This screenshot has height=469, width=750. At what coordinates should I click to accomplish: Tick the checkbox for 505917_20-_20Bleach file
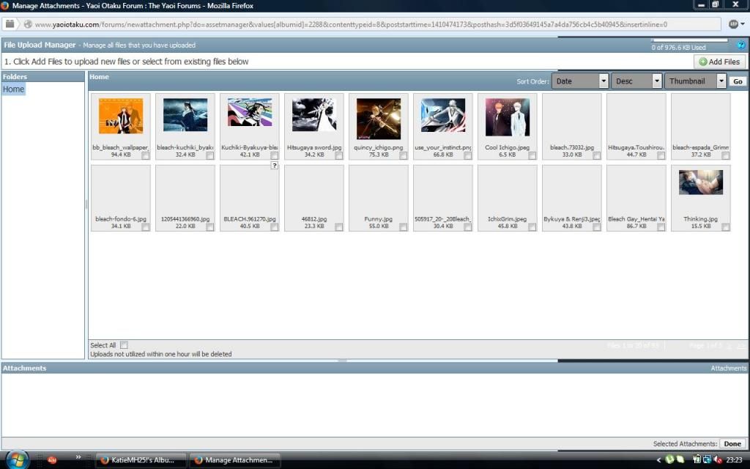(x=468, y=227)
